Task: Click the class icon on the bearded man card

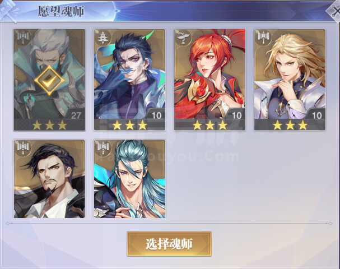Action: coord(23,147)
